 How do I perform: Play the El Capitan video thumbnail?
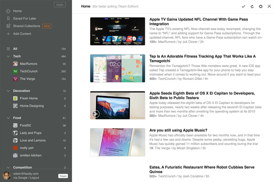point(96,114)
